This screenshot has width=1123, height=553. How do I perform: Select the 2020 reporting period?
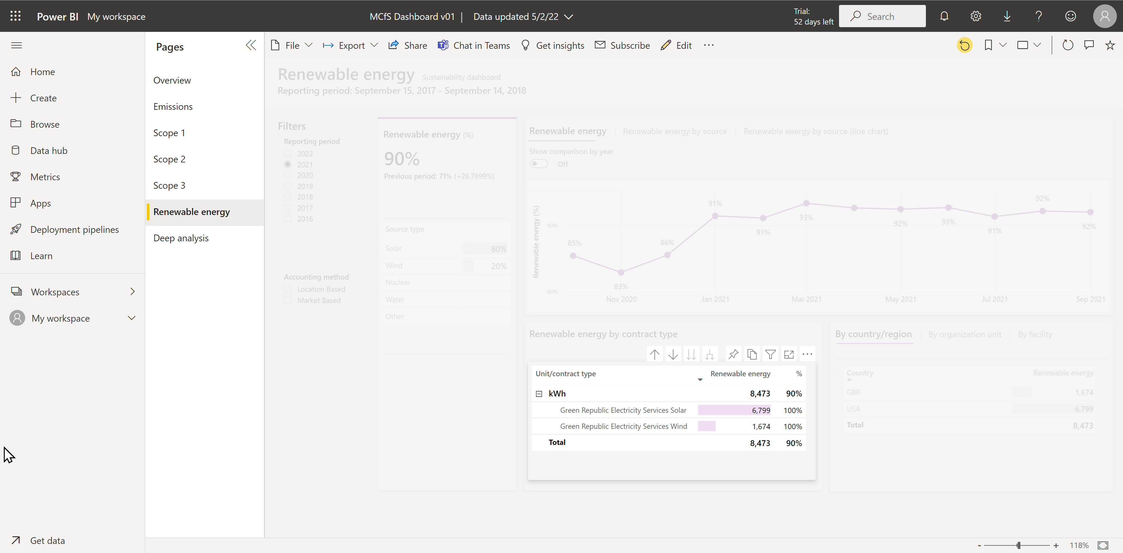[x=287, y=175]
